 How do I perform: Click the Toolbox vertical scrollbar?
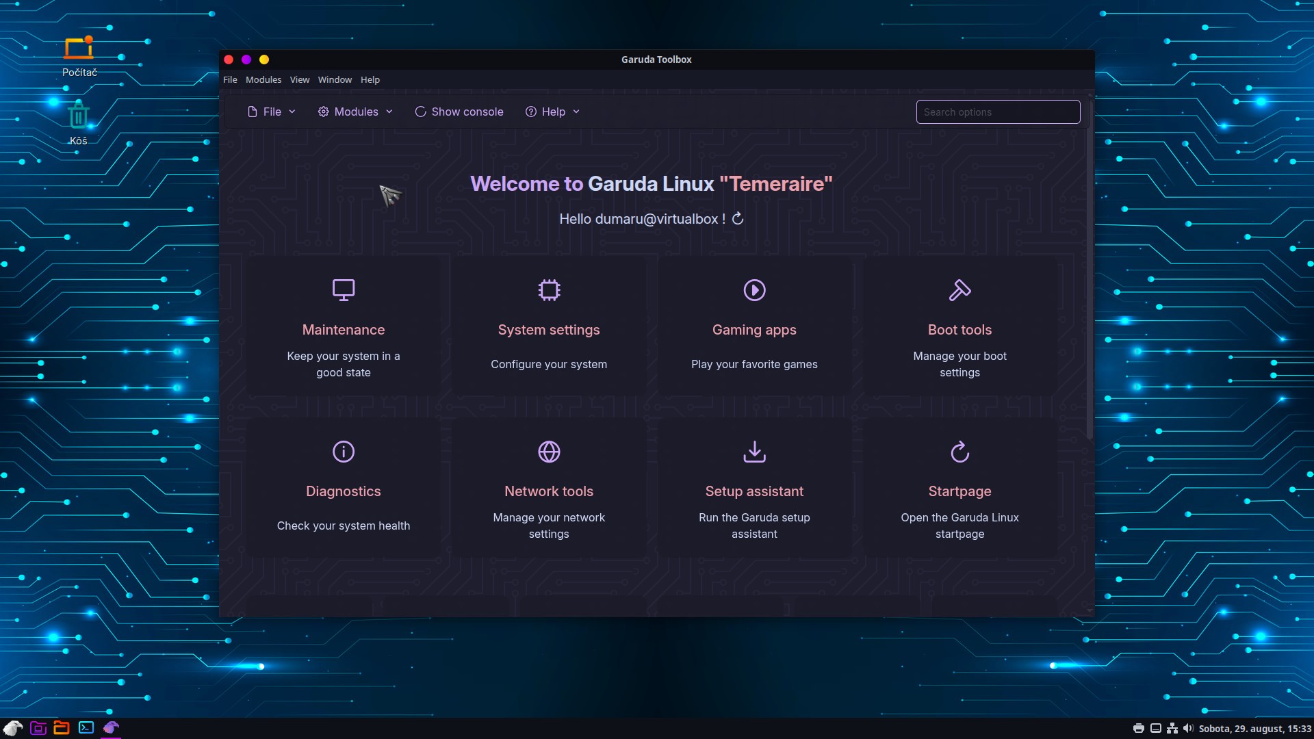pyautogui.click(x=1090, y=269)
